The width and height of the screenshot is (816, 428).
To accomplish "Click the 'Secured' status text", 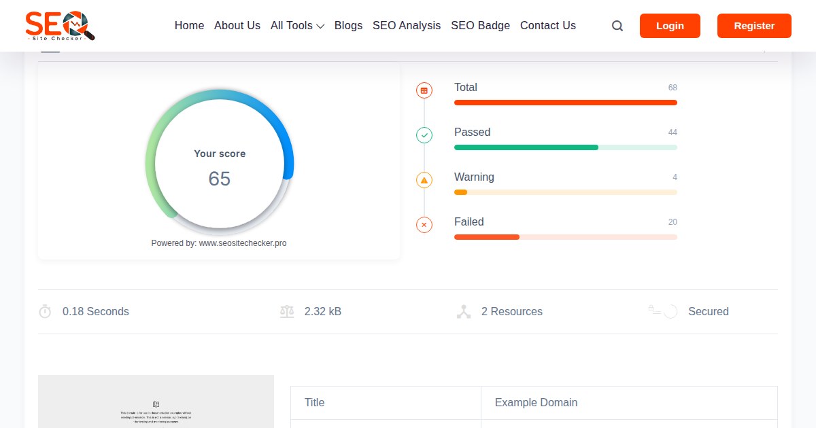I will [709, 311].
